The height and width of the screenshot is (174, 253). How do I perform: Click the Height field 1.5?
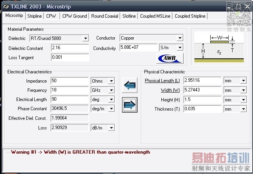(x=203, y=100)
